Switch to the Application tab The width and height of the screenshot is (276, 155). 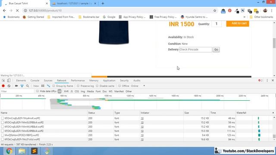tap(109, 81)
